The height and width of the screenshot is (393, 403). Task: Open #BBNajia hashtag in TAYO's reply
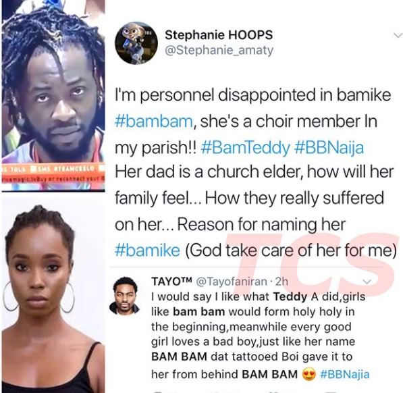pos(345,375)
